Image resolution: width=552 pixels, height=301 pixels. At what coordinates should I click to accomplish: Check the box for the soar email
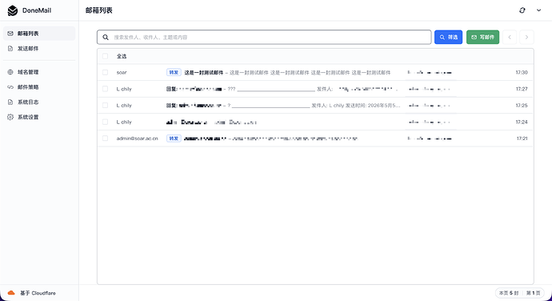point(105,72)
